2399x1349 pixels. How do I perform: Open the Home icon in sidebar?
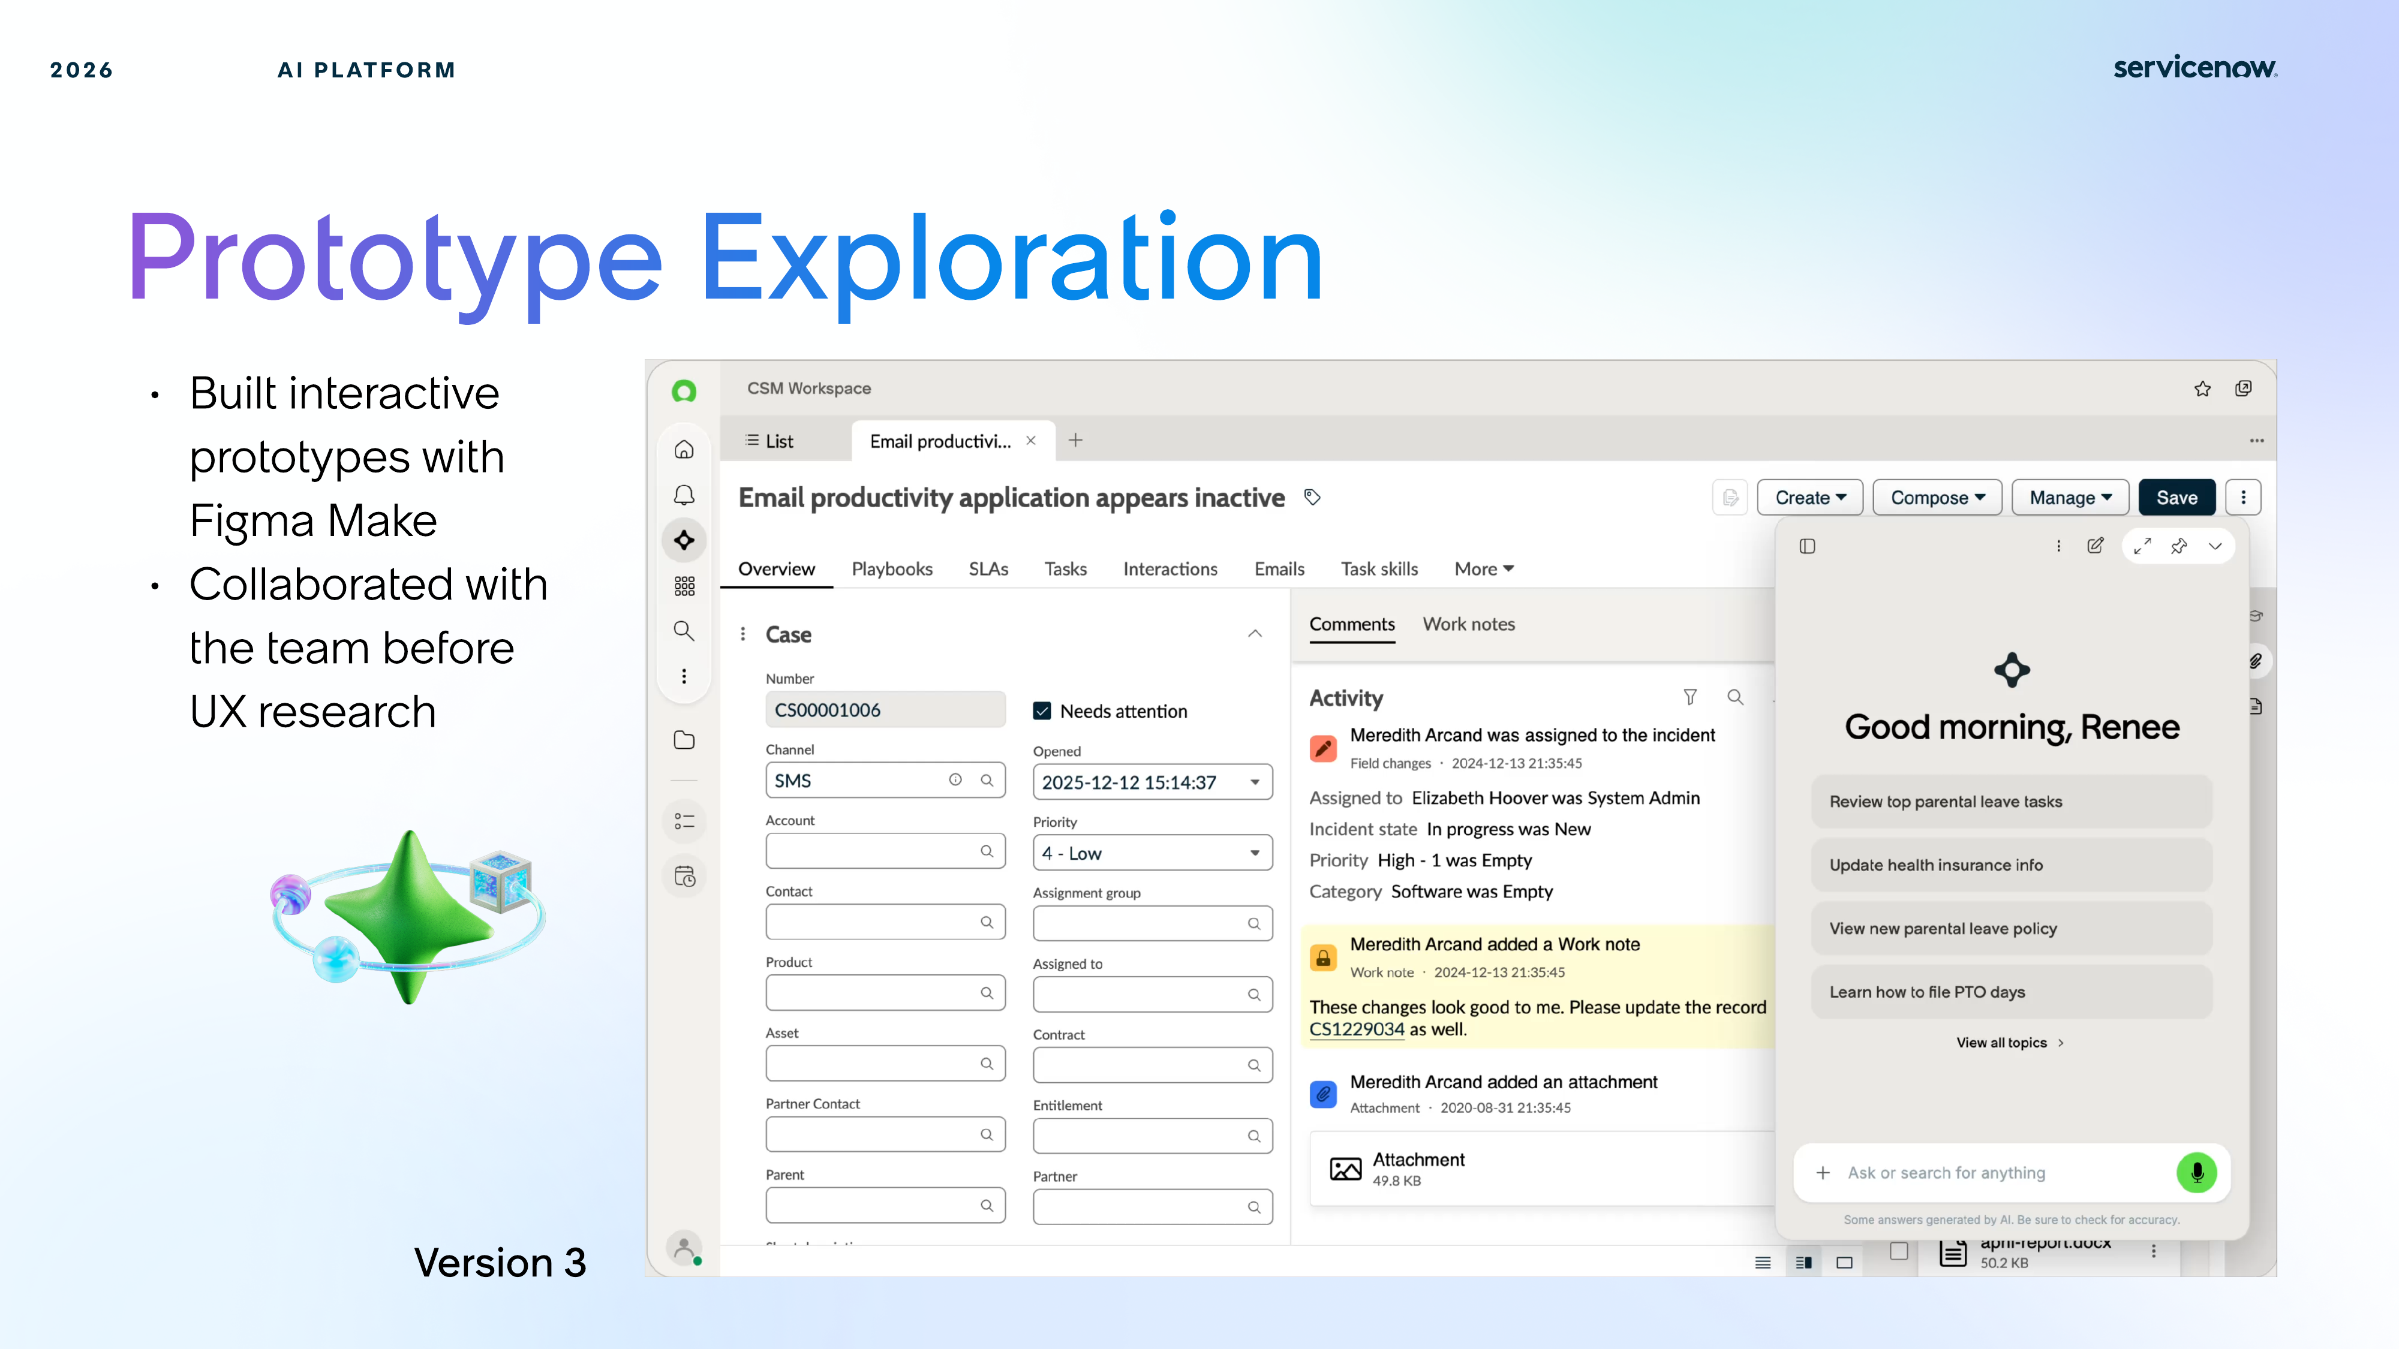tap(684, 450)
